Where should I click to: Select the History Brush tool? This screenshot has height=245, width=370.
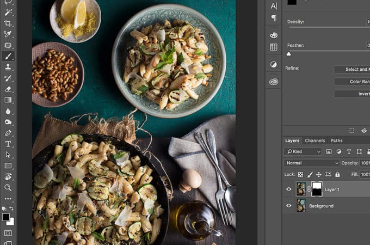coord(8,78)
